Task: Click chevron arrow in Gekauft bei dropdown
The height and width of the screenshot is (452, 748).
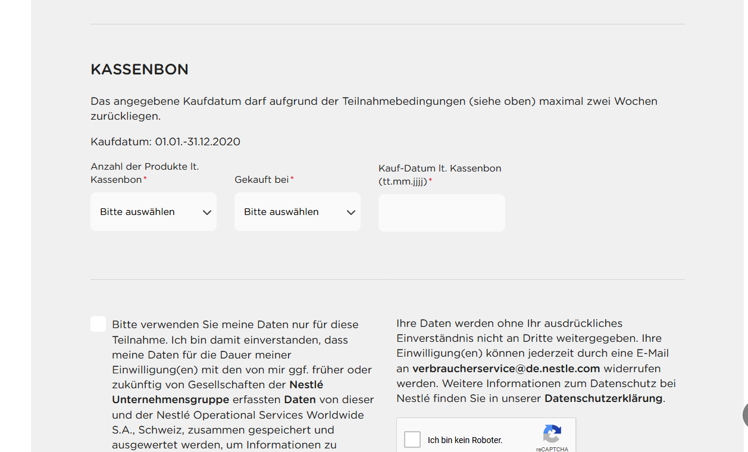Action: click(351, 213)
